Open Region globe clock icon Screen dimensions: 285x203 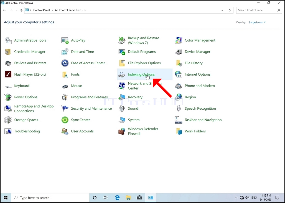[179, 97]
